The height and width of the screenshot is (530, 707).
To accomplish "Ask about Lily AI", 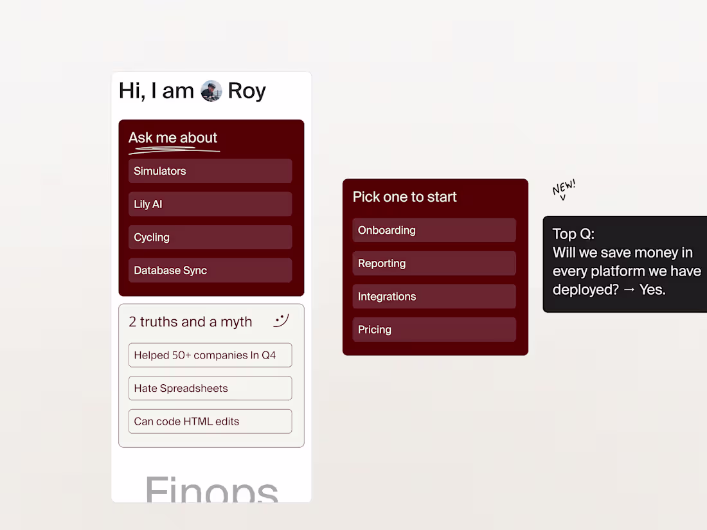I will point(210,204).
